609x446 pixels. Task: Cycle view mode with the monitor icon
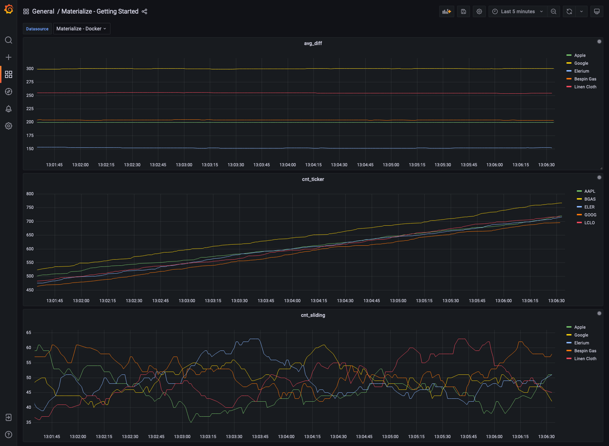[x=597, y=11]
